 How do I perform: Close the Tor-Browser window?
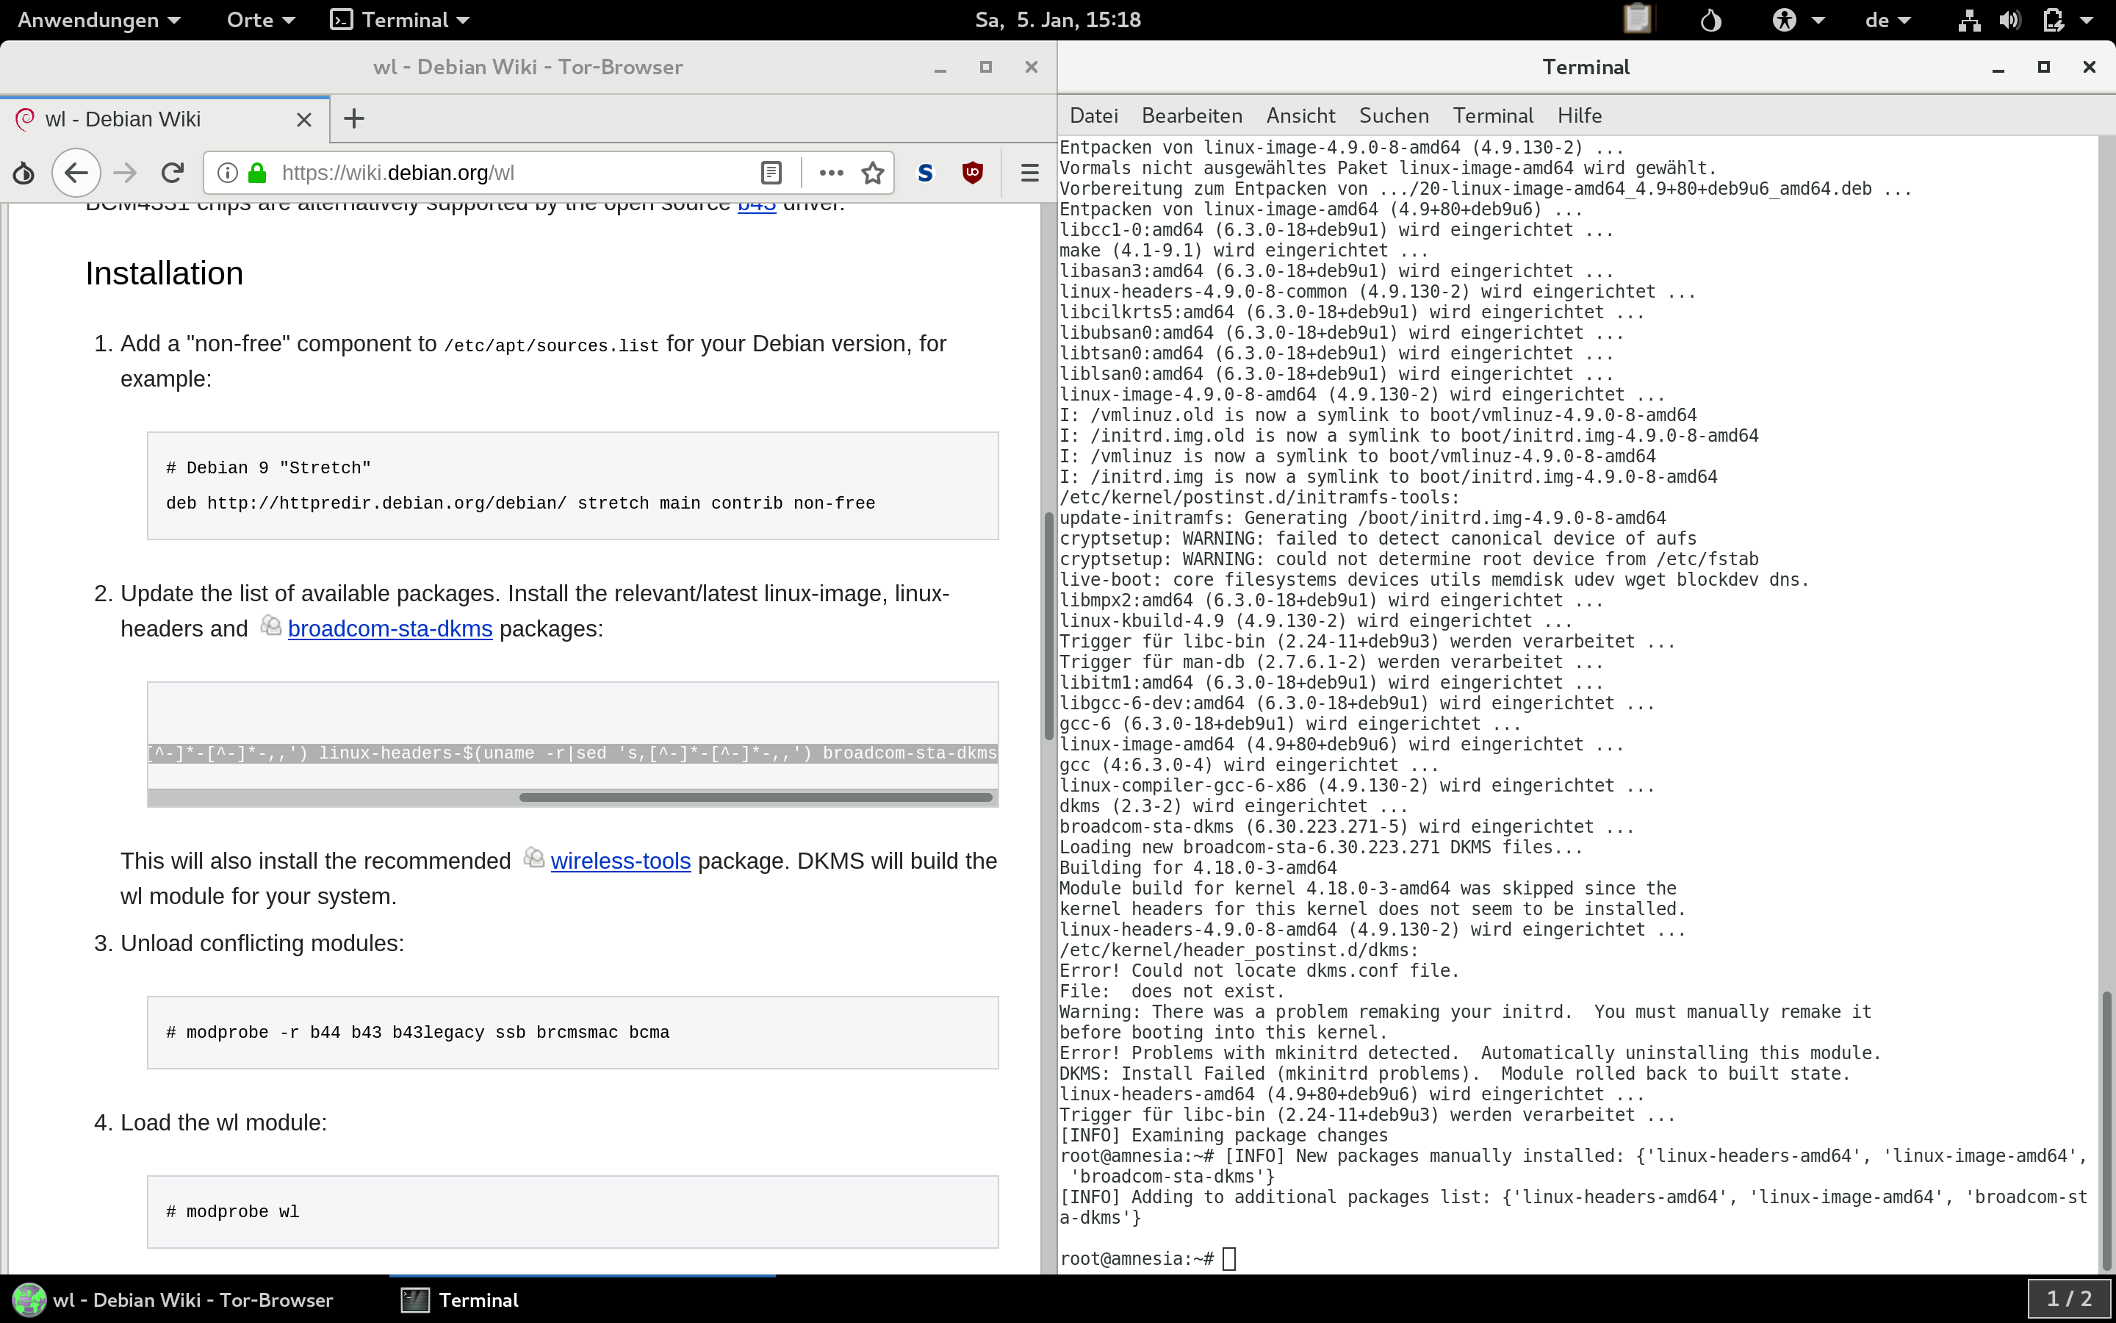click(1031, 68)
